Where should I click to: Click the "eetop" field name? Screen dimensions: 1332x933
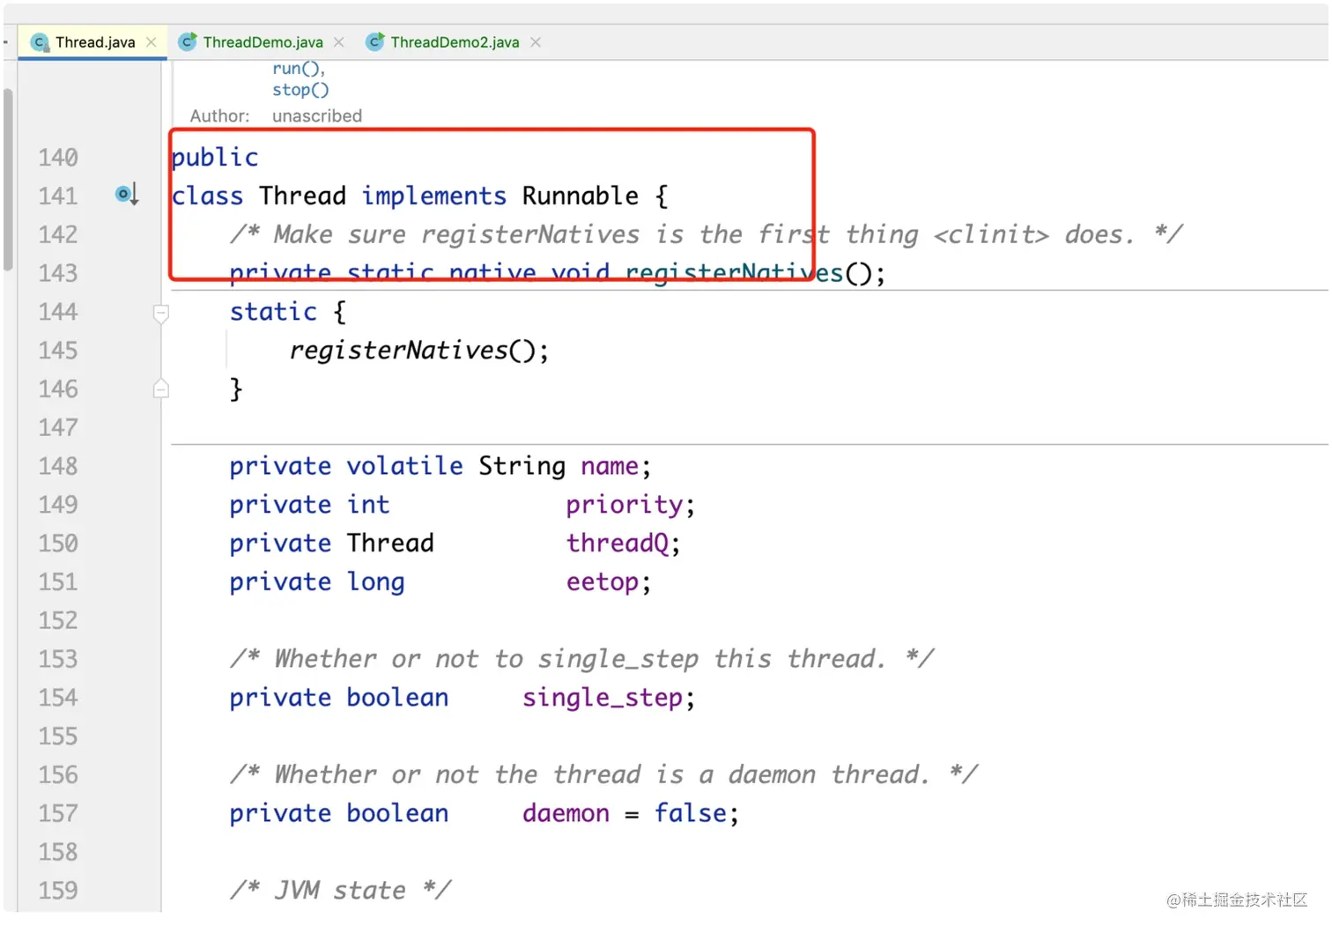(603, 582)
